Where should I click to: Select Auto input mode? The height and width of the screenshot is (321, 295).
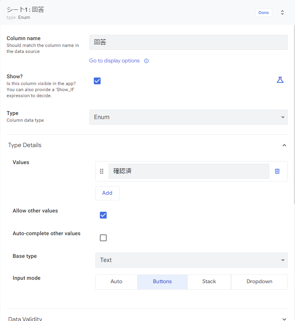point(116,282)
